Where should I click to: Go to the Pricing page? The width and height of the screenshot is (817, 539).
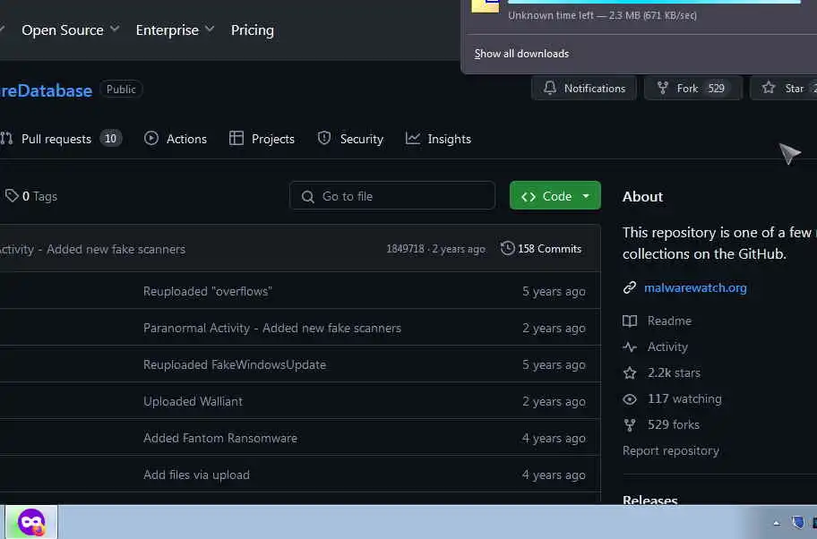click(x=253, y=30)
